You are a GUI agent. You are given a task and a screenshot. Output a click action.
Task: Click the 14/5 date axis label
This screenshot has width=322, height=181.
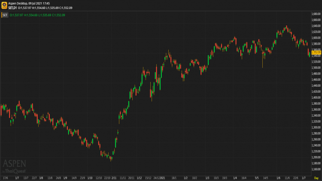tap(265, 178)
